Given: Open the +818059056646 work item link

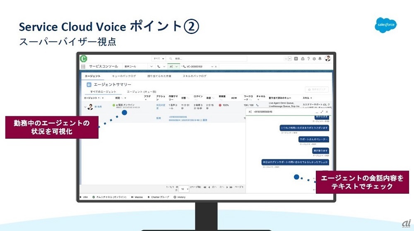Looking at the screenshot, I should coord(178,117).
